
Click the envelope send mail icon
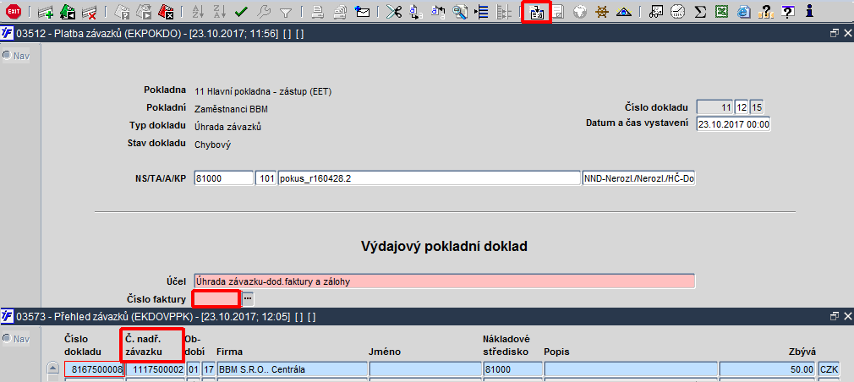361,12
